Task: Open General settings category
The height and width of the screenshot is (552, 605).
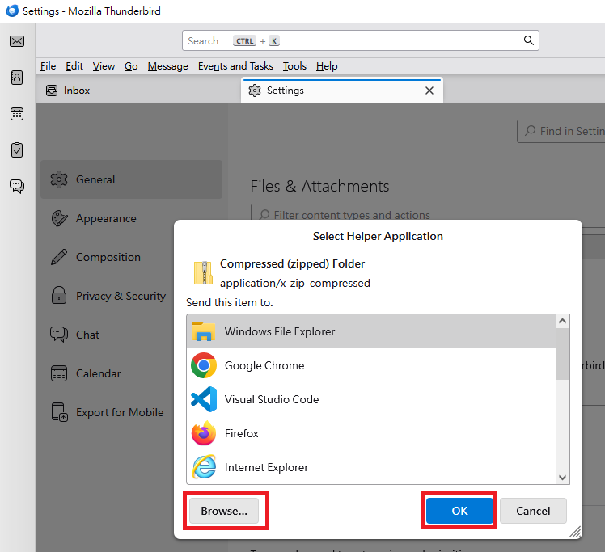Action: 131,179
